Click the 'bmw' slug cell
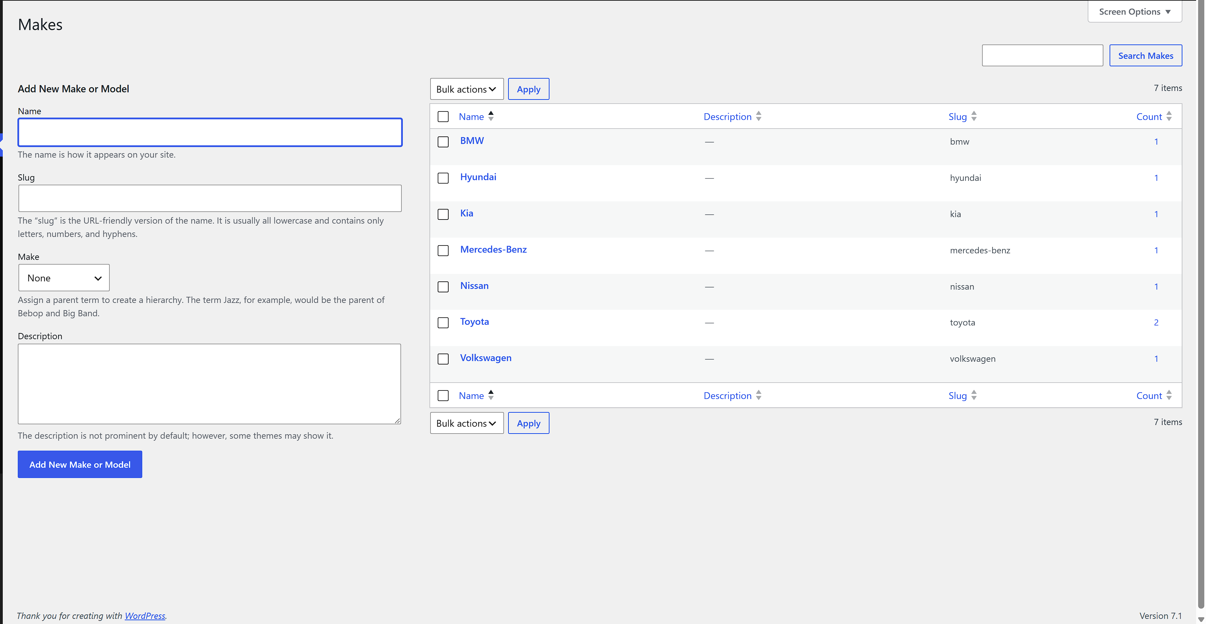 (960, 142)
